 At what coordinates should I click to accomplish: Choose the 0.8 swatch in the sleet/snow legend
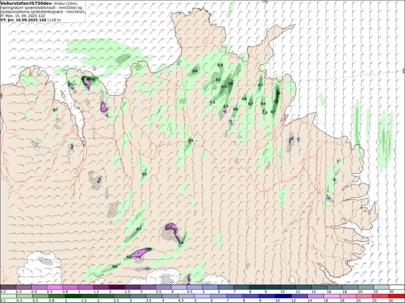point(70,287)
